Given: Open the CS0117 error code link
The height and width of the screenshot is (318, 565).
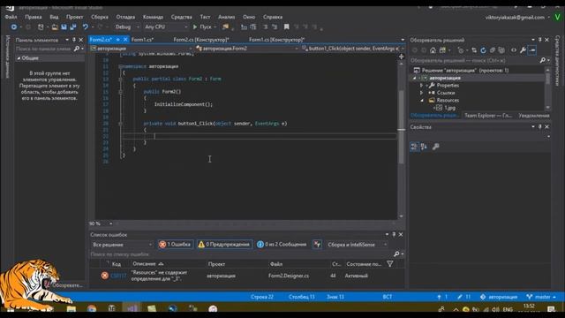Looking at the screenshot, I should [x=118, y=276].
